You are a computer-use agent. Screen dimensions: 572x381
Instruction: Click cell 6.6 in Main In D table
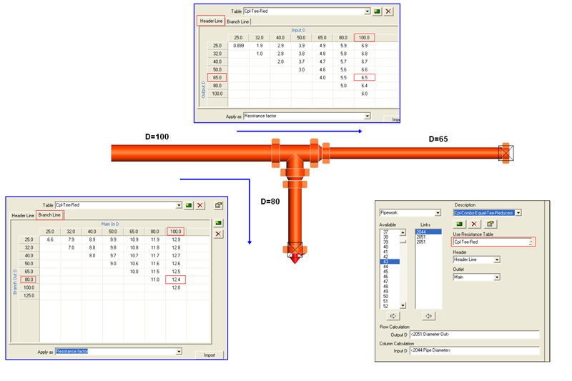point(50,239)
